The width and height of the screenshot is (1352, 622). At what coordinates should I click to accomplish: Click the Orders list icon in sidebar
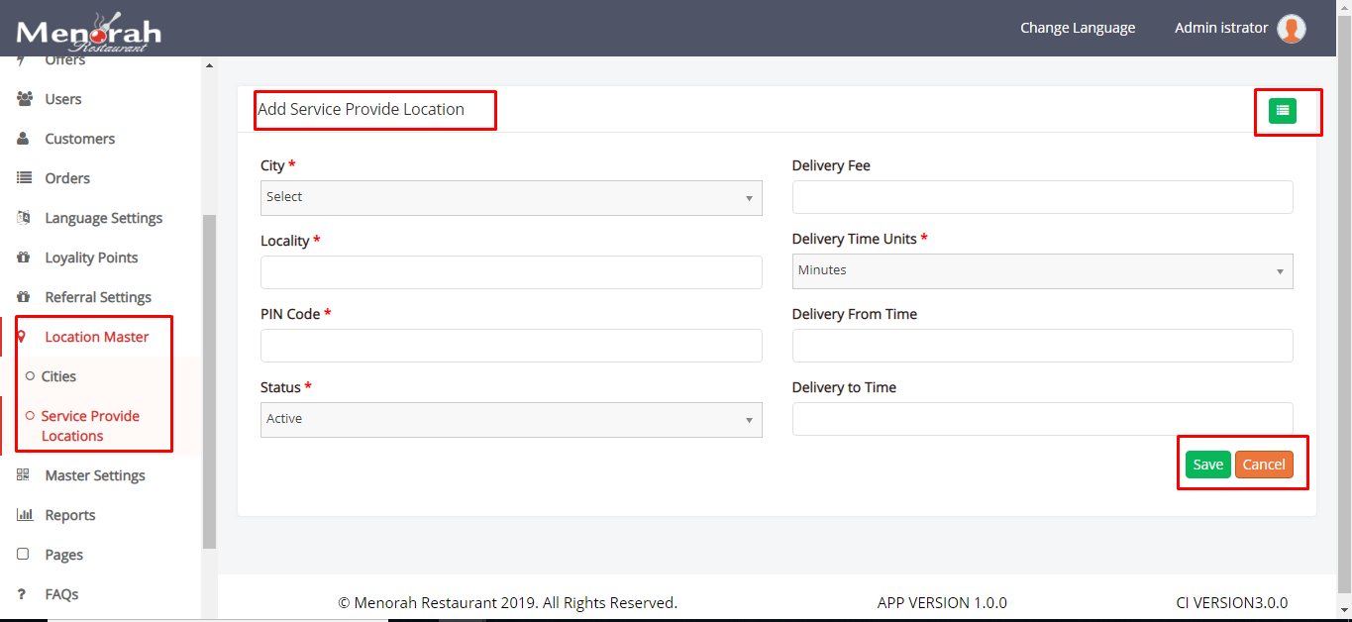[25, 178]
